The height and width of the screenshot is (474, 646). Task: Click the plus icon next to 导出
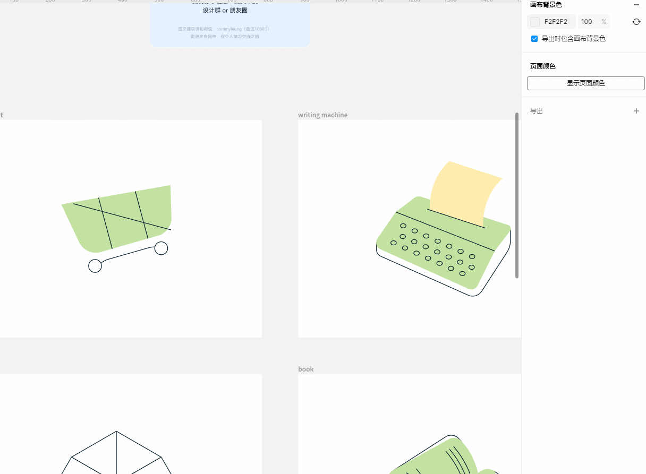pos(636,111)
